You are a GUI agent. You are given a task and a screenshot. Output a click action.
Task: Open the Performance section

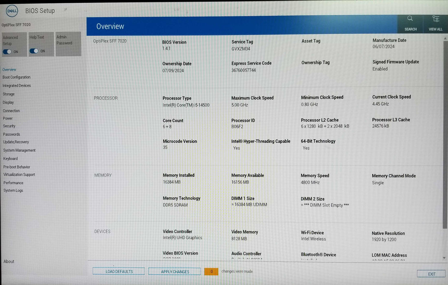pyautogui.click(x=13, y=183)
